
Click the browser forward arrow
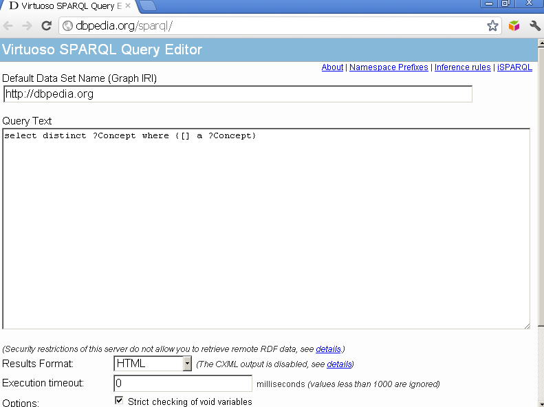pyautogui.click(x=27, y=26)
